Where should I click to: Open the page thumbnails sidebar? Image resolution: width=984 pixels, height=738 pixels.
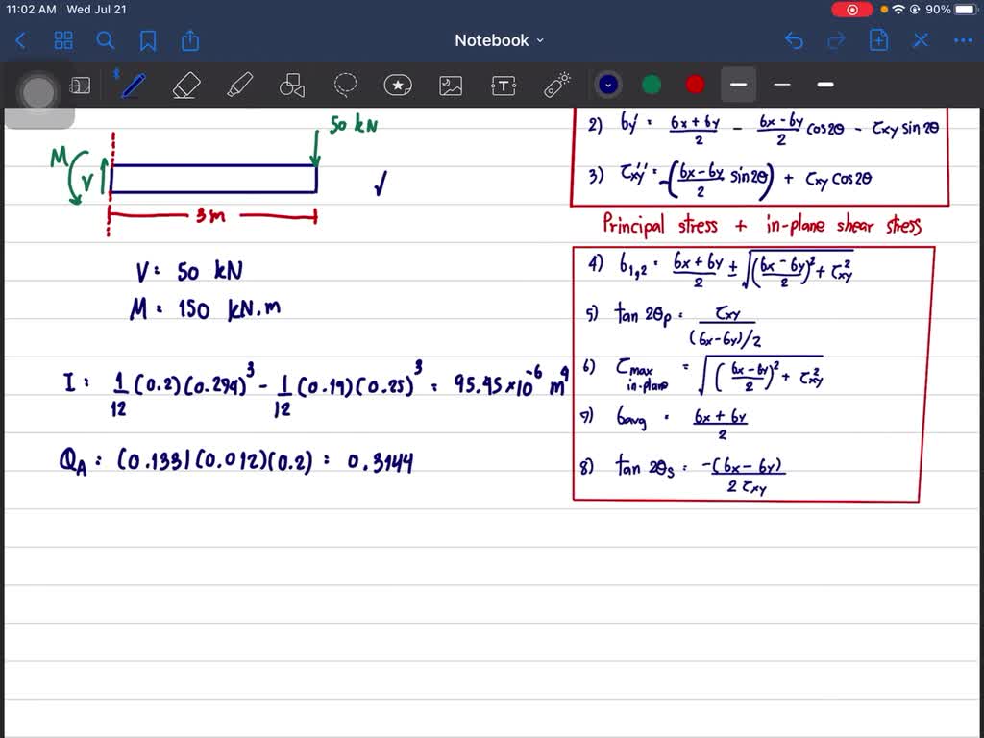pyautogui.click(x=63, y=40)
